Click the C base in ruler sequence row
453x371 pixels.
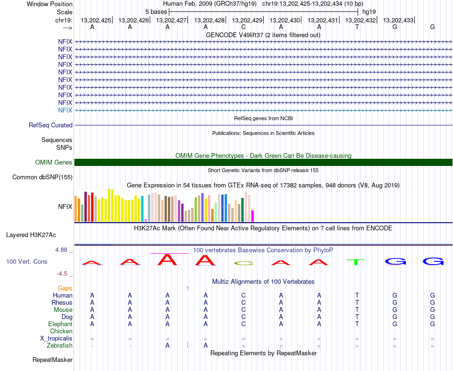243,27
